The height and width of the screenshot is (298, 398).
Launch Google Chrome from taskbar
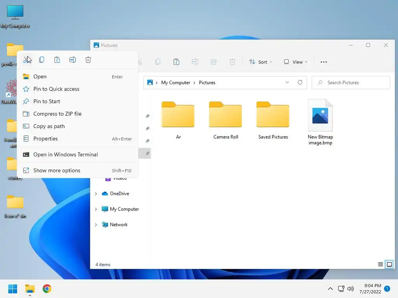coord(47,289)
